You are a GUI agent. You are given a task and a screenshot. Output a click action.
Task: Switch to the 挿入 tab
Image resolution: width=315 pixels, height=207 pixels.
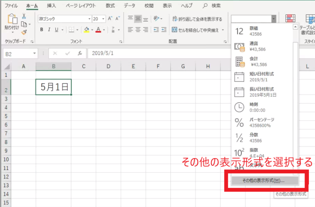pyautogui.click(x=51, y=6)
